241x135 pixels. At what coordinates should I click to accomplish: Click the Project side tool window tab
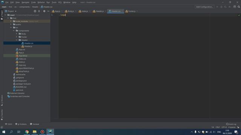(x=2, y=15)
